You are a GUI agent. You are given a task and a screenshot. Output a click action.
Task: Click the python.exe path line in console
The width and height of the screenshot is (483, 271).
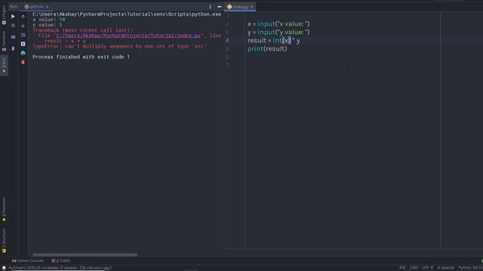click(x=127, y=14)
